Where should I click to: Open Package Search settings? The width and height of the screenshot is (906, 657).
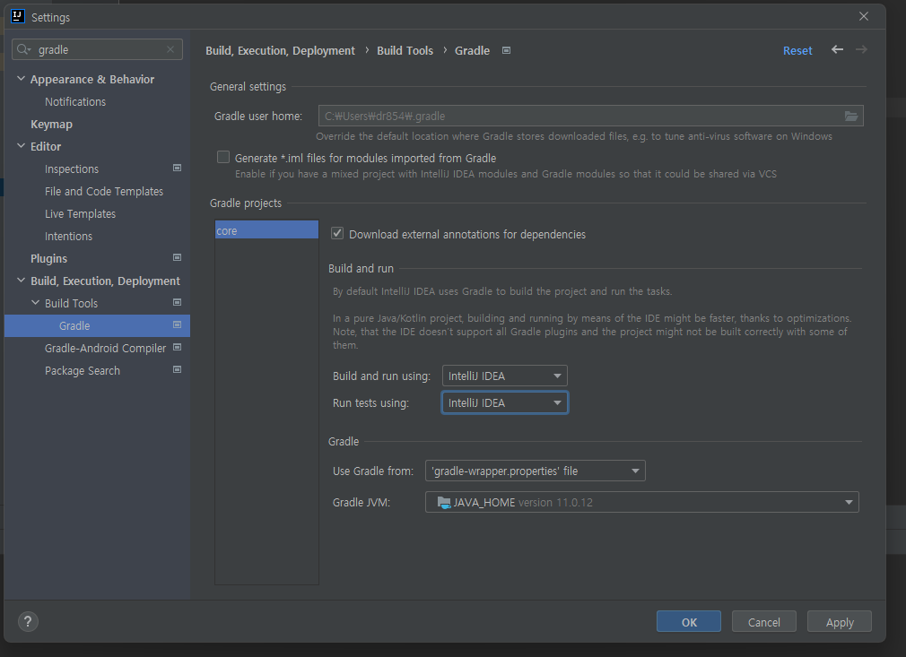click(82, 371)
